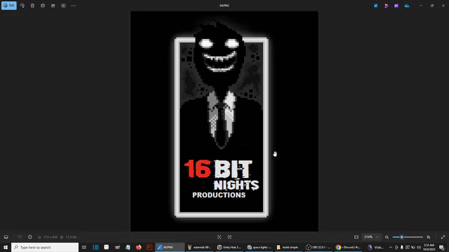Select the 17.9 KB file size text
The height and width of the screenshot is (252, 449).
coord(71,237)
